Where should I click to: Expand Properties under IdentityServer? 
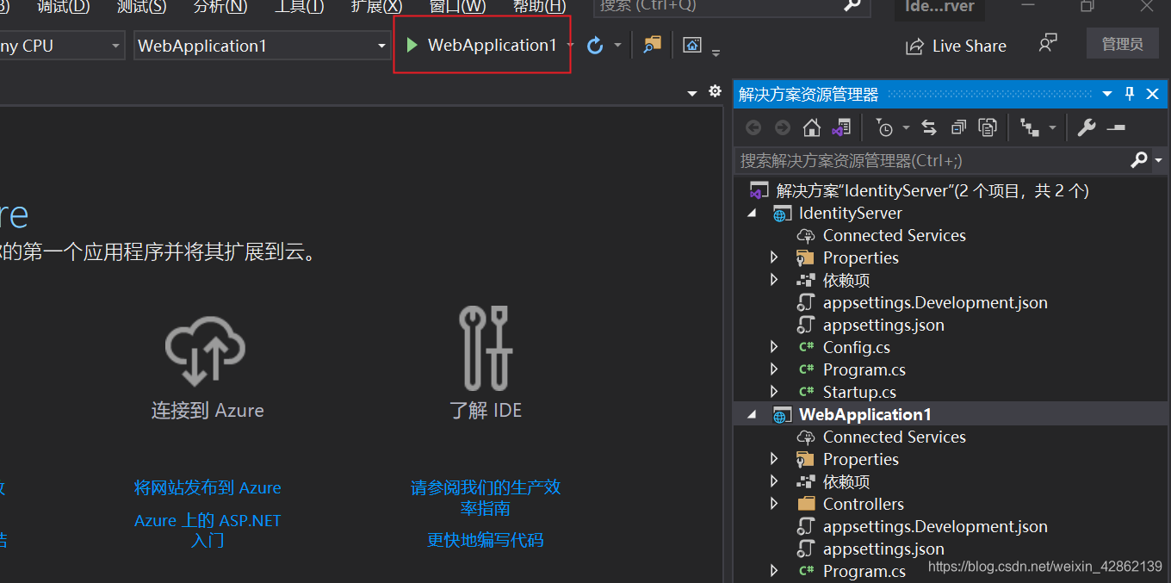pos(773,257)
